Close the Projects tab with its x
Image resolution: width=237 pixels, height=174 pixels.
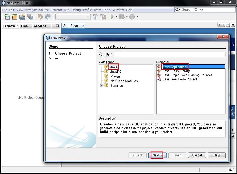coord(18,26)
